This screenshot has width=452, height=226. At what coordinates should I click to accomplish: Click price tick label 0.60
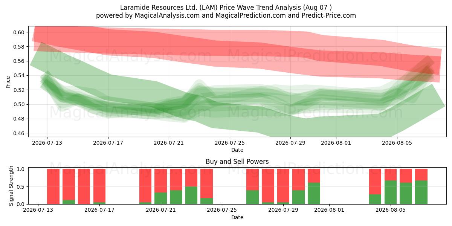click(19, 32)
